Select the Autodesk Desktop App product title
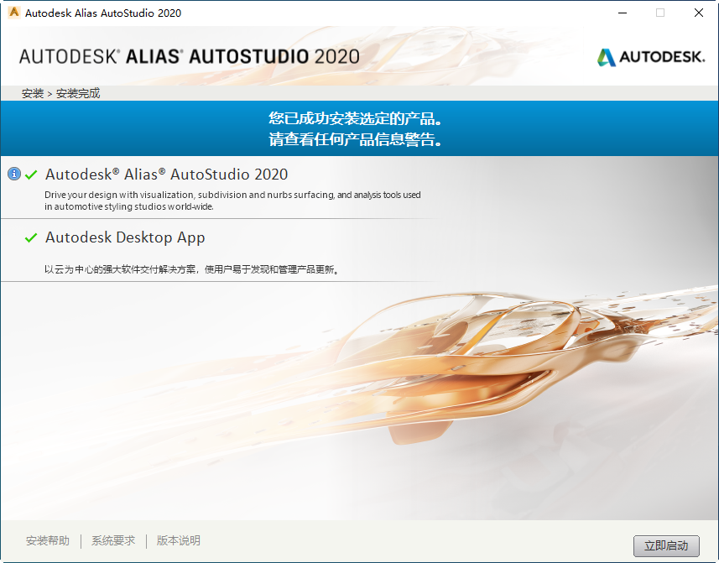The image size is (719, 563). tap(125, 237)
